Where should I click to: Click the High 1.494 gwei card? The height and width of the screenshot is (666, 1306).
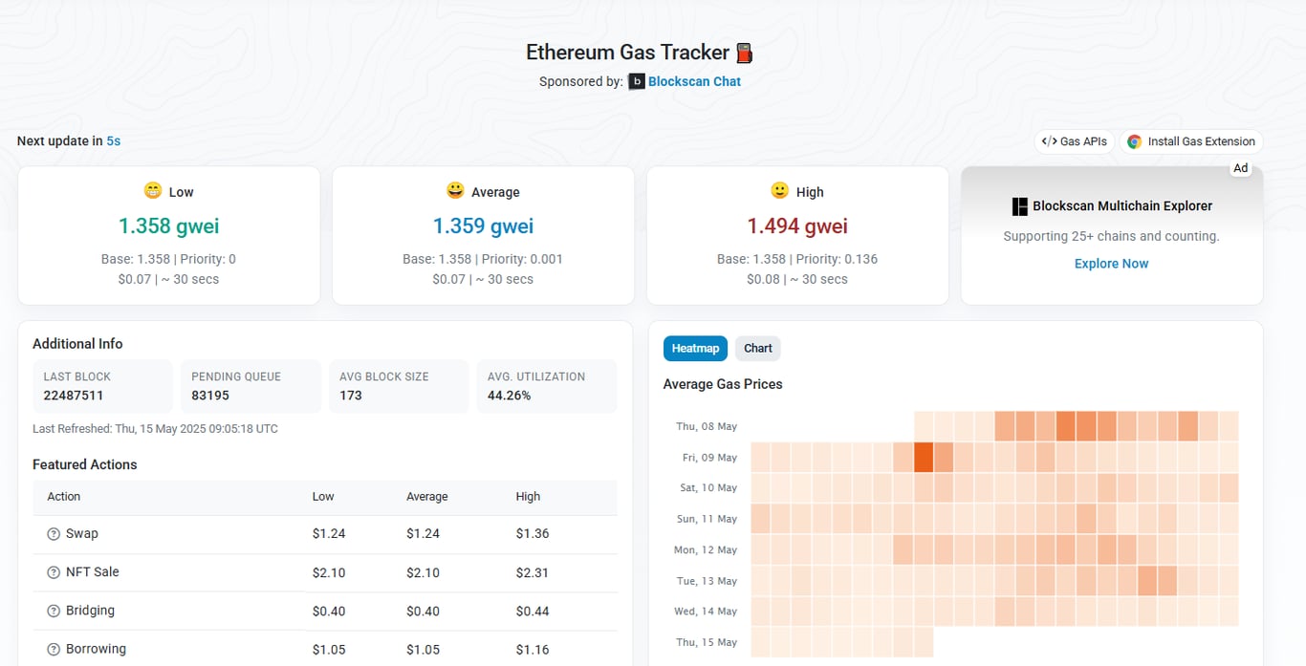(x=797, y=236)
